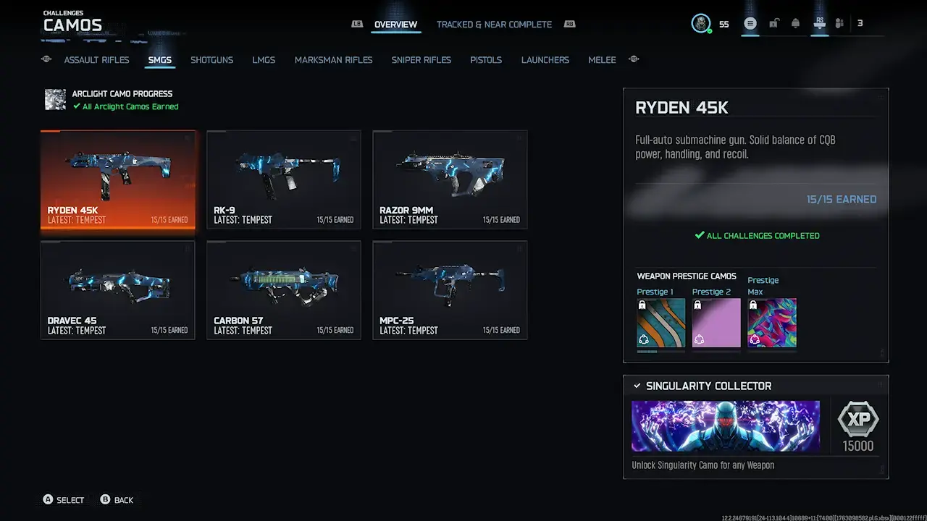Click the A Select button prompt
This screenshot has height=521, width=927.
pyautogui.click(x=63, y=500)
